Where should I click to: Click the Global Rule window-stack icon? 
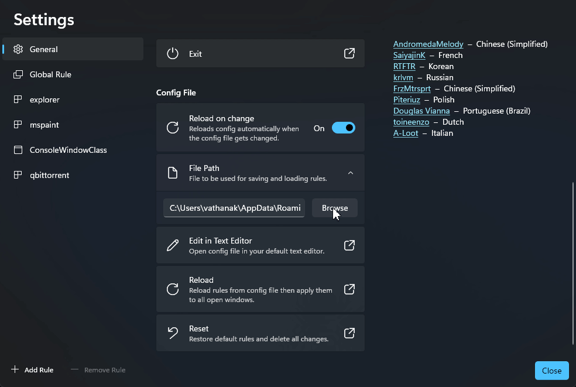tap(18, 74)
